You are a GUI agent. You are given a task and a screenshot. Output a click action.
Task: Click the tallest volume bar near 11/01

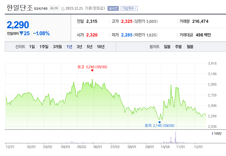pos(176,137)
